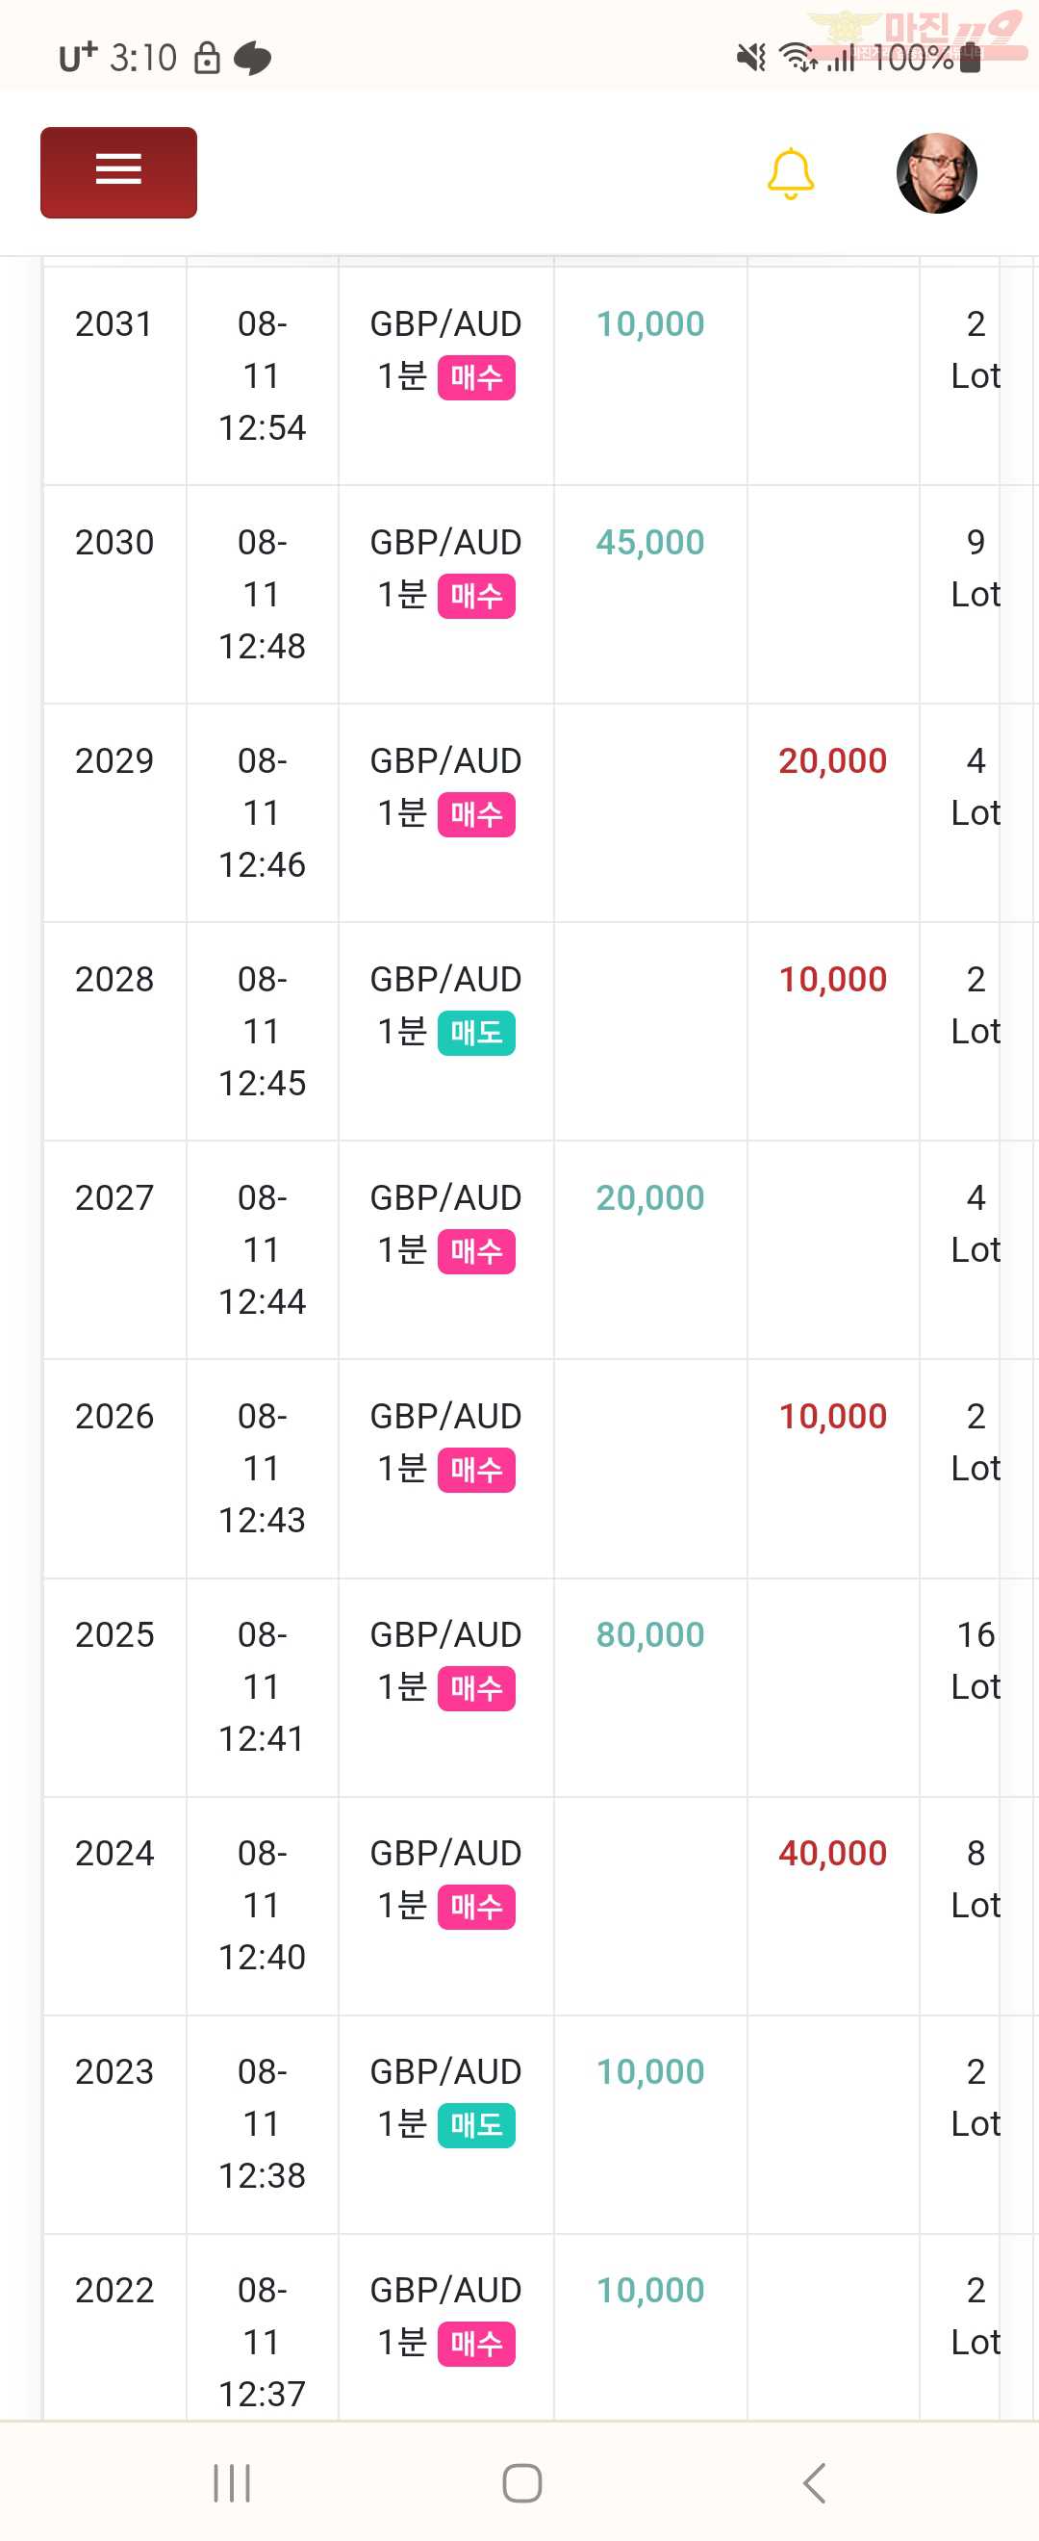This screenshot has height=2541, width=1039.
Task: Tap the 매수 badge on row 2022
Action: point(476,2345)
